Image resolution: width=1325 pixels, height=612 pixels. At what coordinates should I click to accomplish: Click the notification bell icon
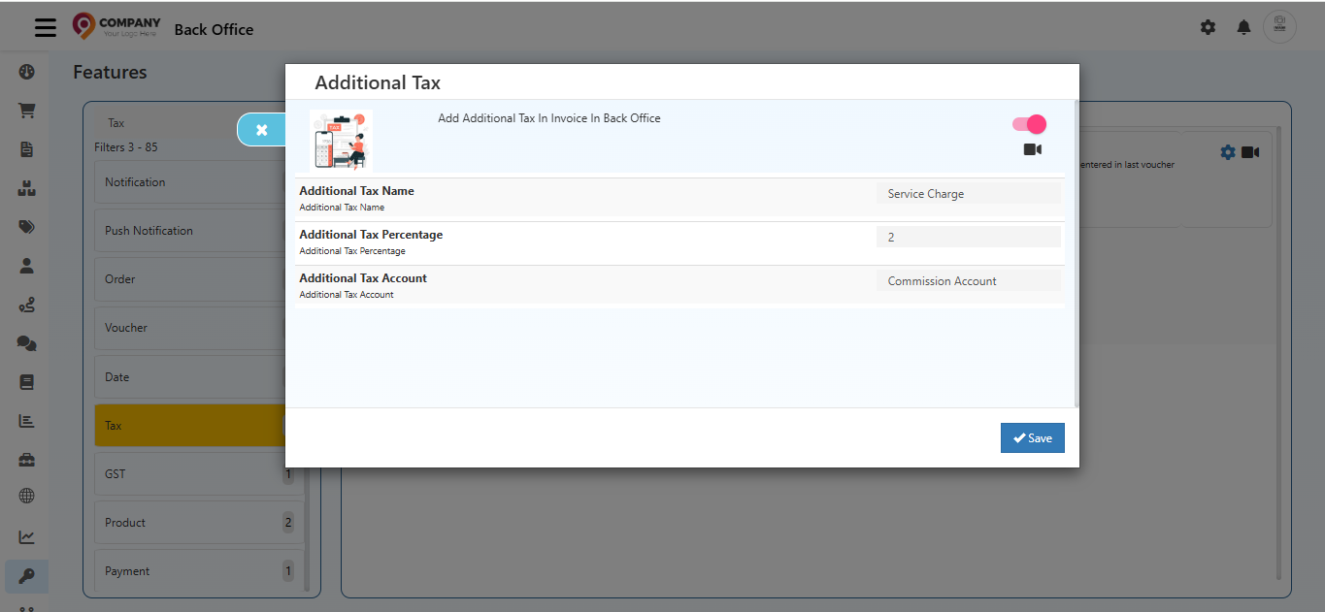pos(1243,27)
